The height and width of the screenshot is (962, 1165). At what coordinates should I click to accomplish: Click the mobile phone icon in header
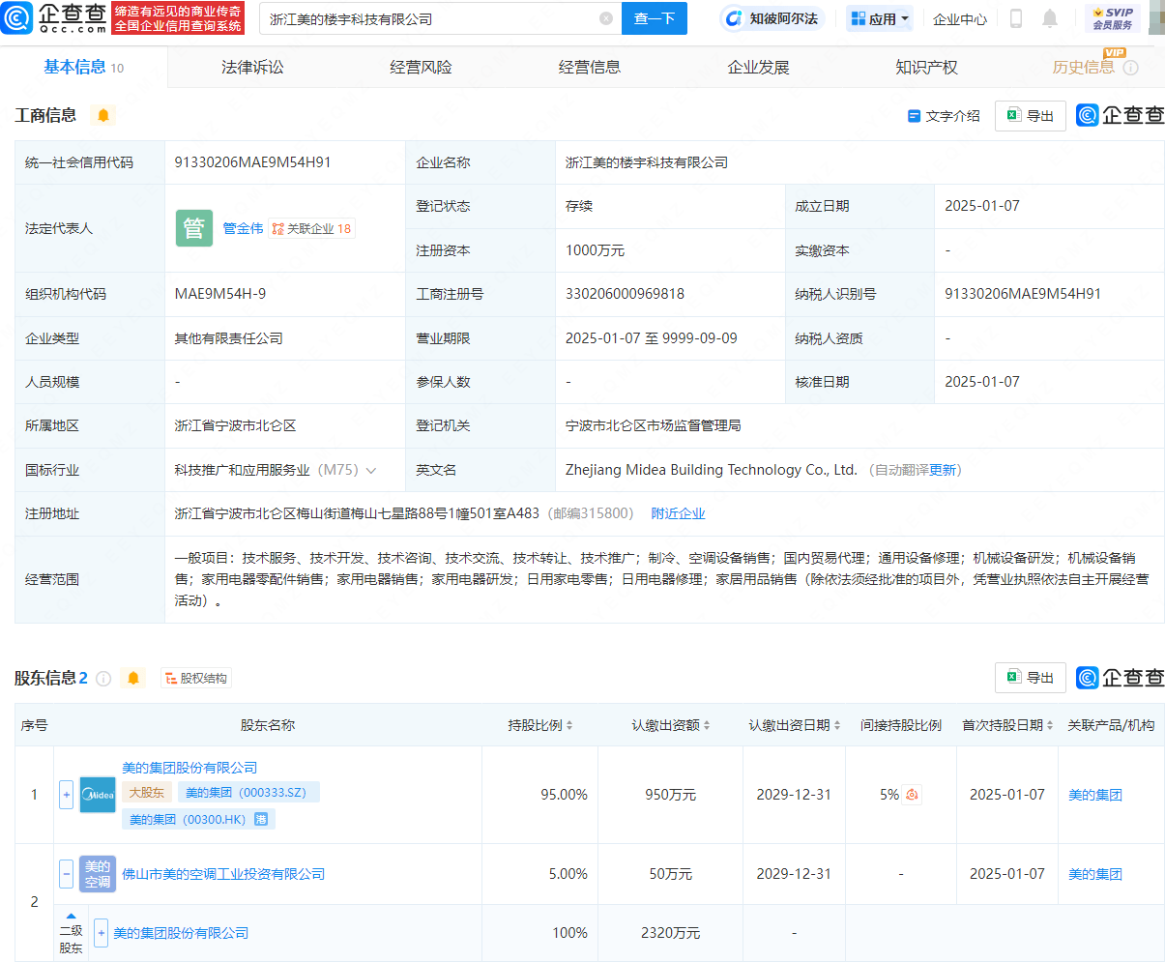click(x=1016, y=18)
